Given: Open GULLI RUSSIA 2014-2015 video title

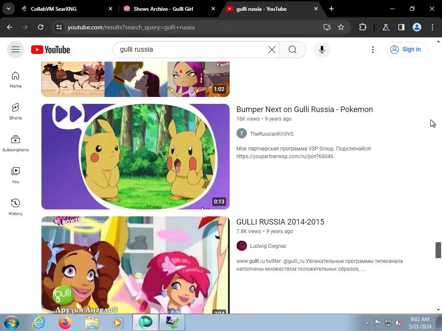Looking at the screenshot, I should [x=280, y=222].
